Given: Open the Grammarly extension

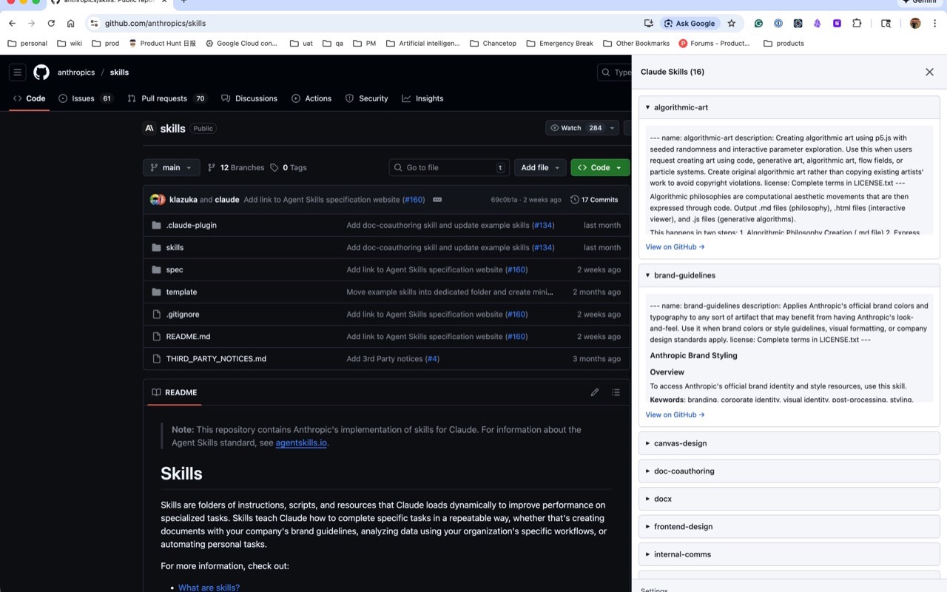Looking at the screenshot, I should [758, 23].
